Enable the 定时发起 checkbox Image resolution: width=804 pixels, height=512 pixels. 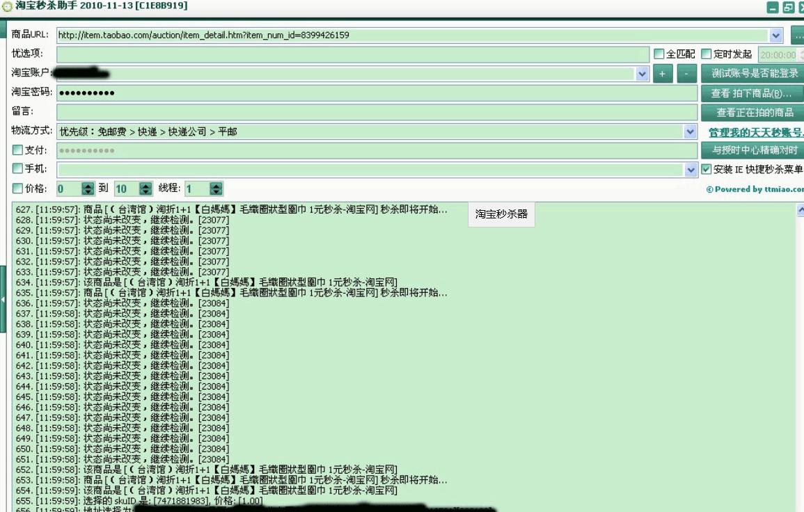[x=706, y=54]
